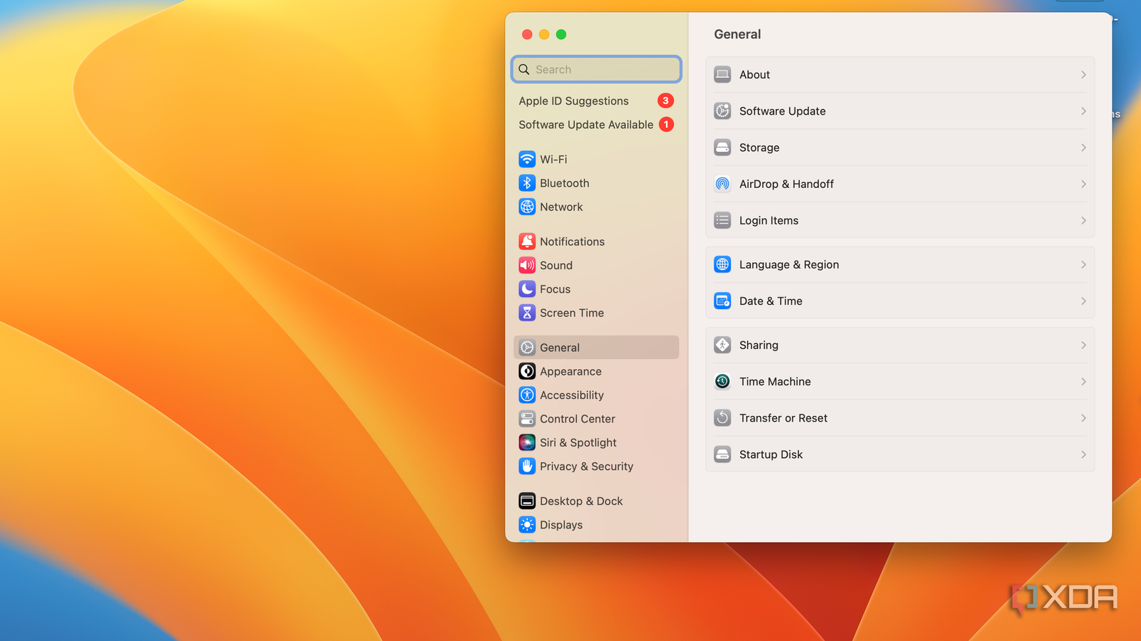Click the AirDrop & Handoff icon
The height and width of the screenshot is (641, 1141).
[x=722, y=184]
